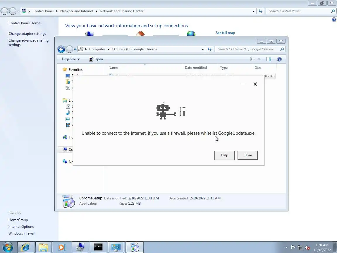This screenshot has width=337, height=253.
Task: Click the network status tray icon
Action: click(x=300, y=248)
